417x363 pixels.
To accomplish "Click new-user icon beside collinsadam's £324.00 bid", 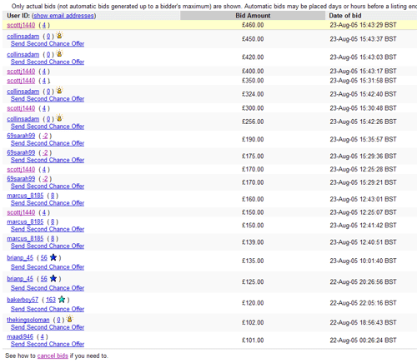I will (59, 91).
